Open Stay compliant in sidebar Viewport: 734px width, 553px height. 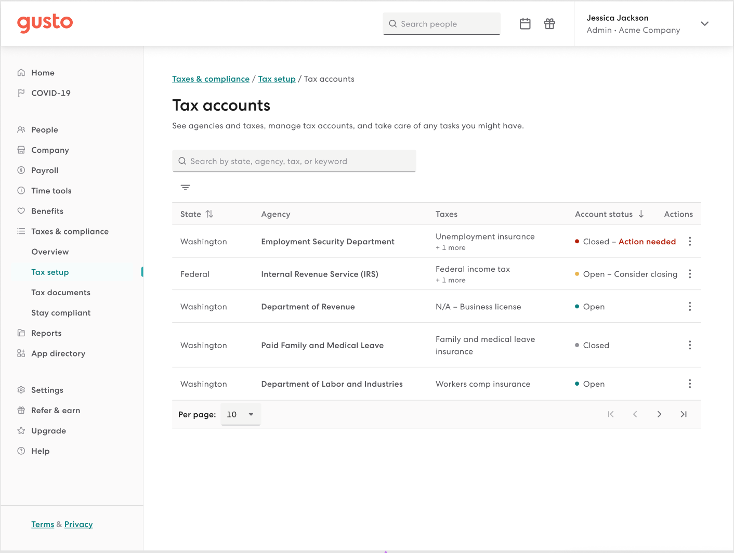click(61, 313)
